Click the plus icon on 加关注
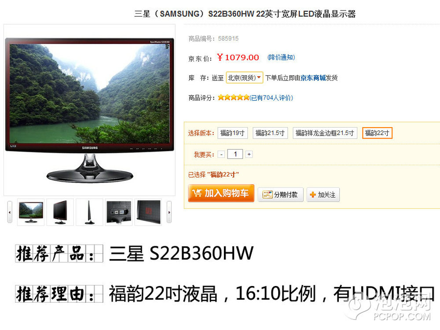 pyautogui.click(x=312, y=194)
